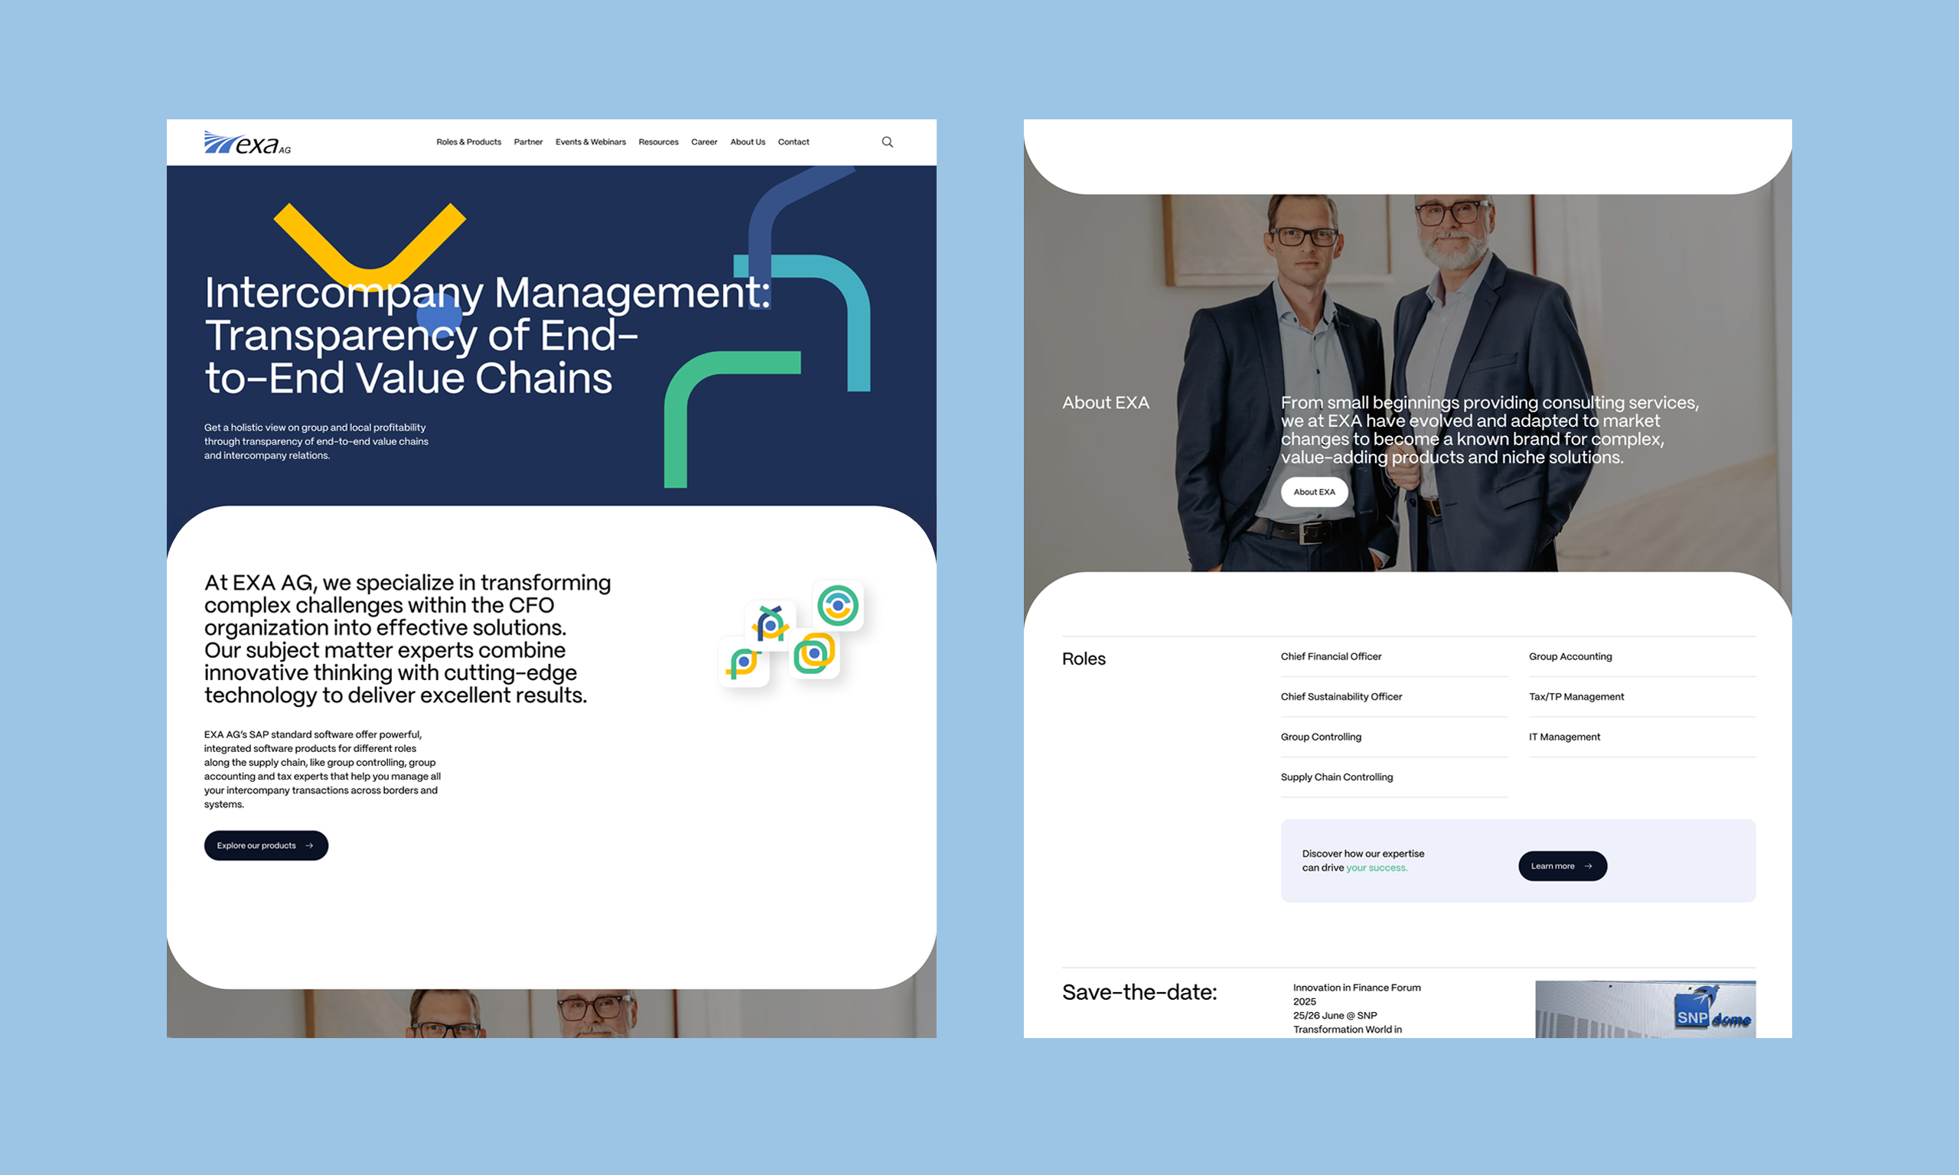Select the About Us menu item
The height and width of the screenshot is (1175, 1959).
coord(747,142)
